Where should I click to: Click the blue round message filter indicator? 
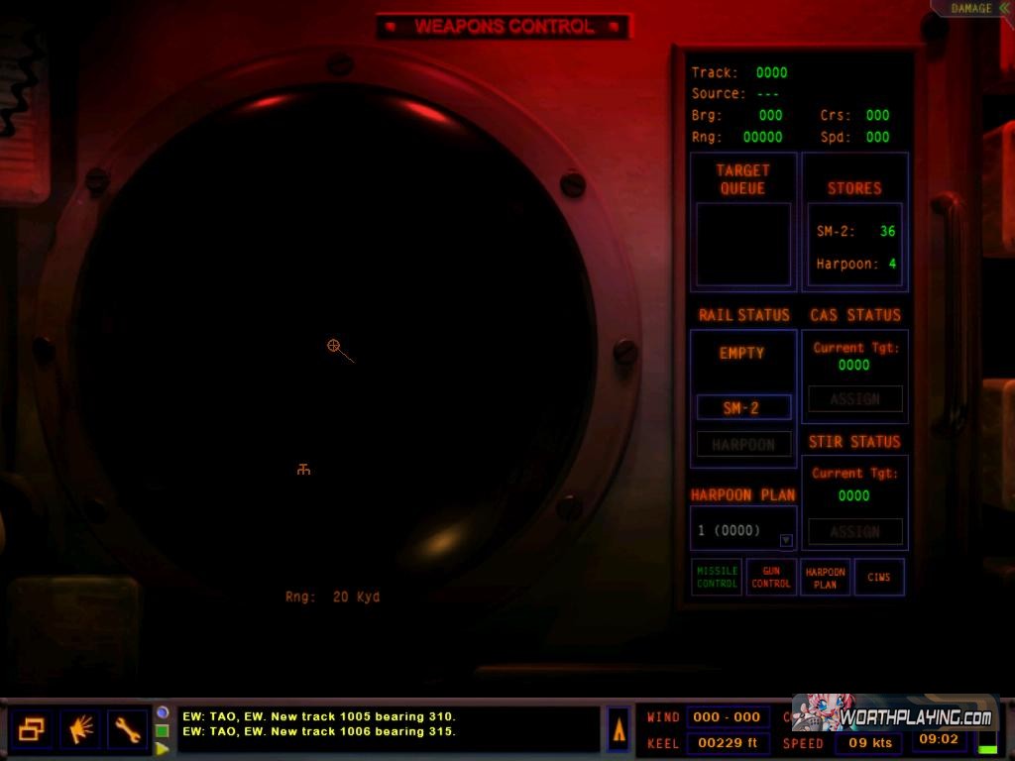tap(163, 712)
